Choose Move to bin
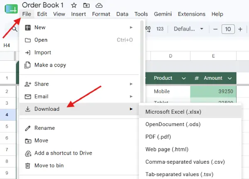The image size is (249, 179). tap(79, 165)
